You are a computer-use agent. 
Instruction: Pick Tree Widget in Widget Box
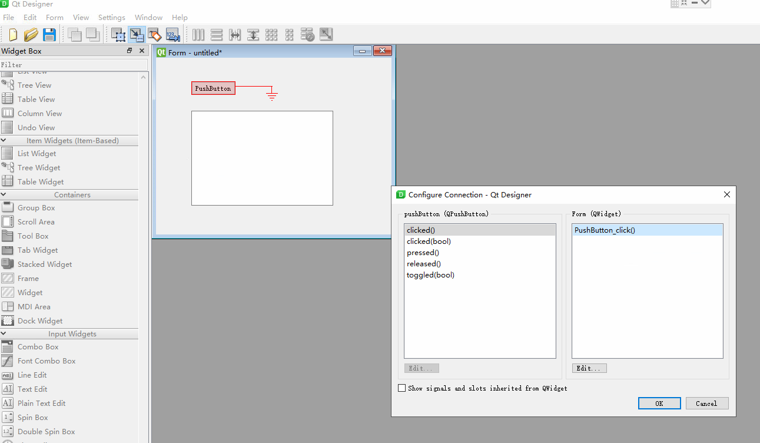pyautogui.click(x=39, y=168)
